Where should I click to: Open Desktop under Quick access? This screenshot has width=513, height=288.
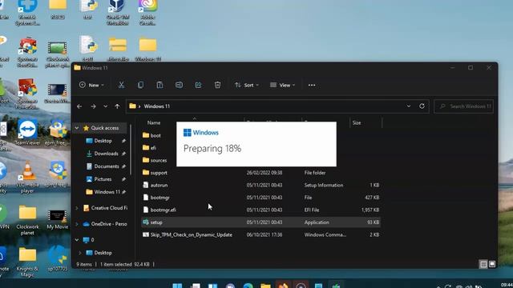pyautogui.click(x=103, y=141)
